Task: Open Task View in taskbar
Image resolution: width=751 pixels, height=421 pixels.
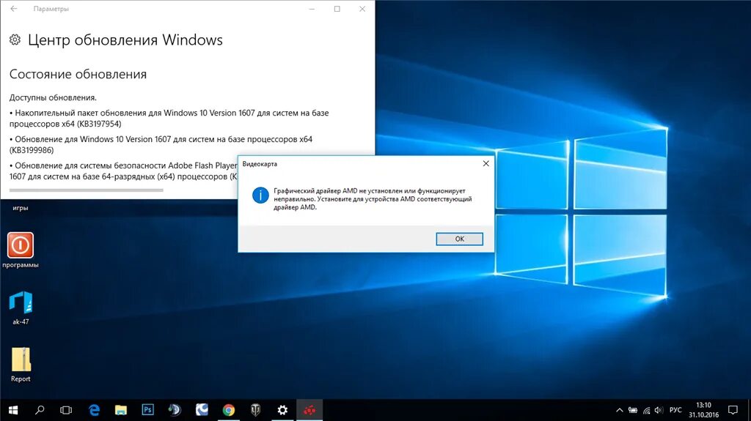Action: click(66, 410)
